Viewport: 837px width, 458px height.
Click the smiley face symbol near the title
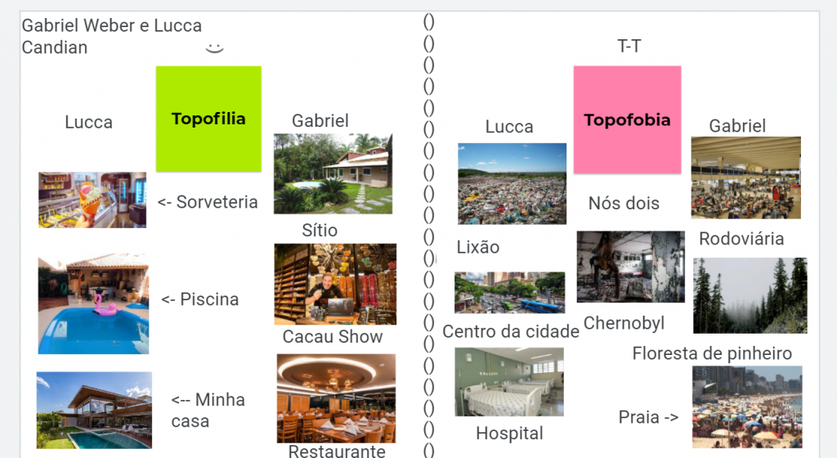(x=214, y=48)
